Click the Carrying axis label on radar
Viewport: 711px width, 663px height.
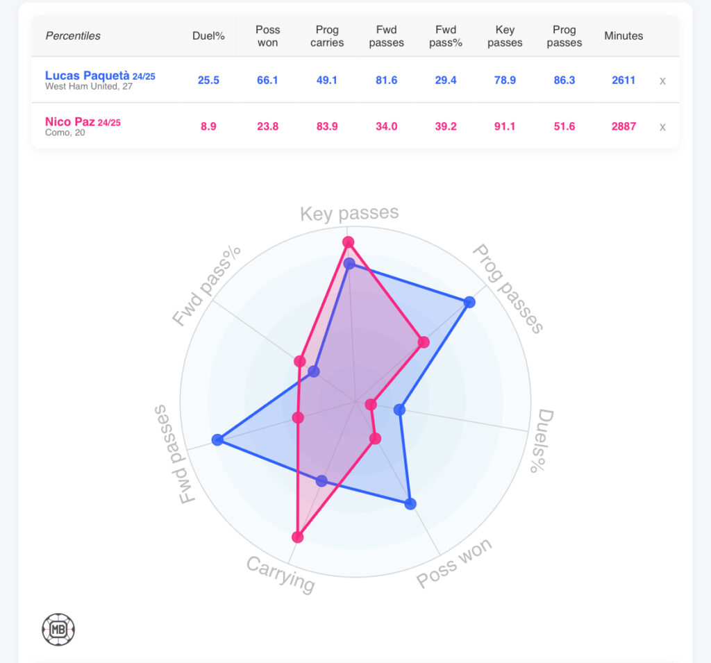tap(281, 573)
